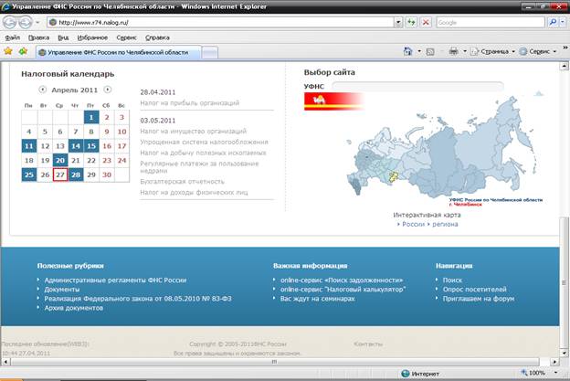The width and height of the screenshot is (570, 381).
Task: Click the Print toolbar icon
Action: [x=453, y=52]
